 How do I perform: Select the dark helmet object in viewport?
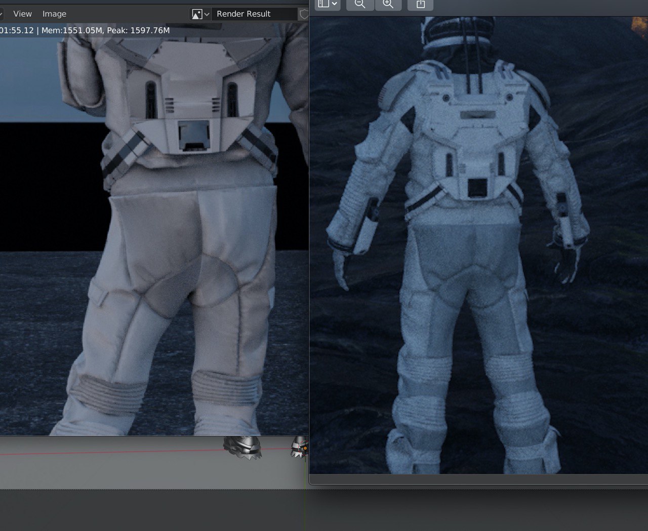243,447
